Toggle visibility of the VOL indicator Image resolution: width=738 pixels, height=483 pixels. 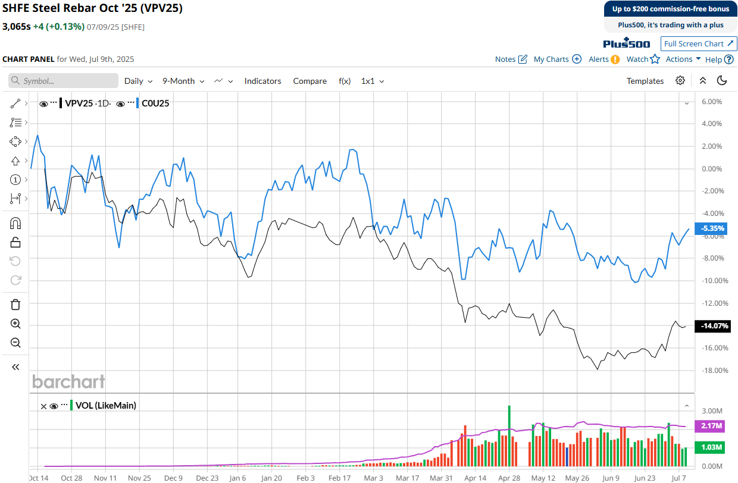point(54,406)
